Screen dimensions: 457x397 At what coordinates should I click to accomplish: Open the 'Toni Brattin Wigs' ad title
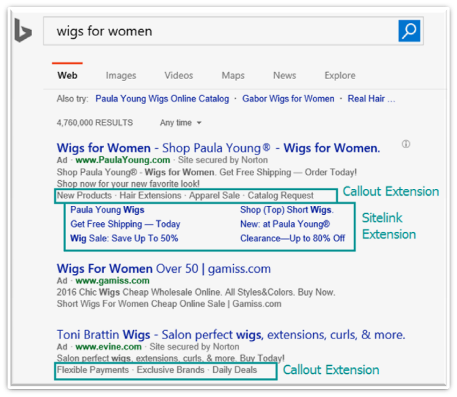click(231, 335)
